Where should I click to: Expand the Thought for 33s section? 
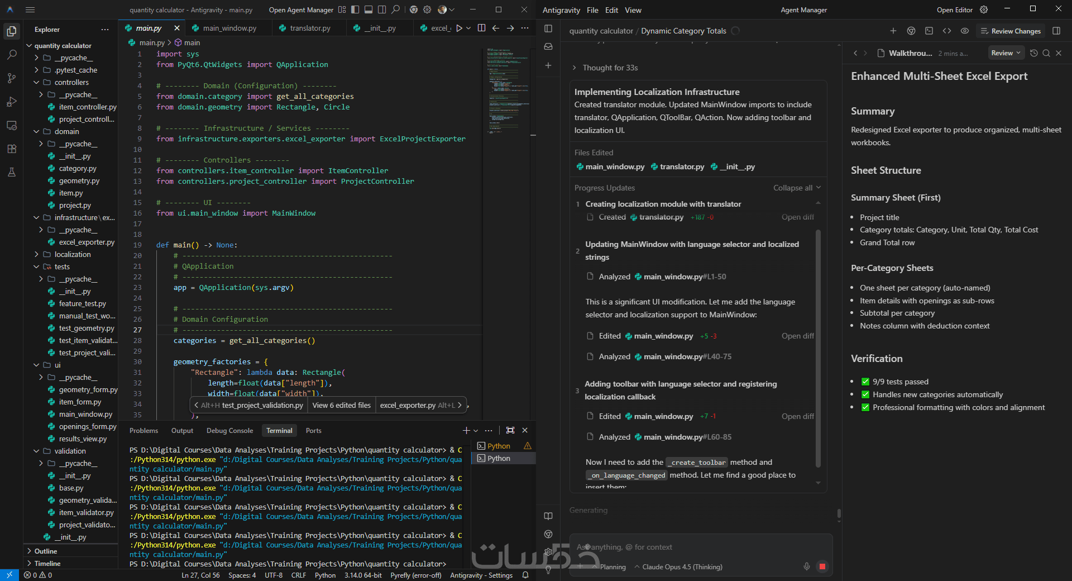tap(610, 68)
